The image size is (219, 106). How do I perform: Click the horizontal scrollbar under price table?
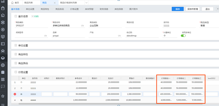110,104
